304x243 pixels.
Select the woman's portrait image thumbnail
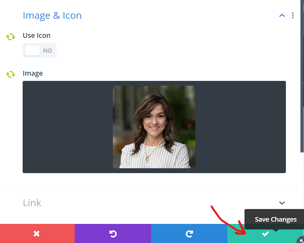pos(154,127)
